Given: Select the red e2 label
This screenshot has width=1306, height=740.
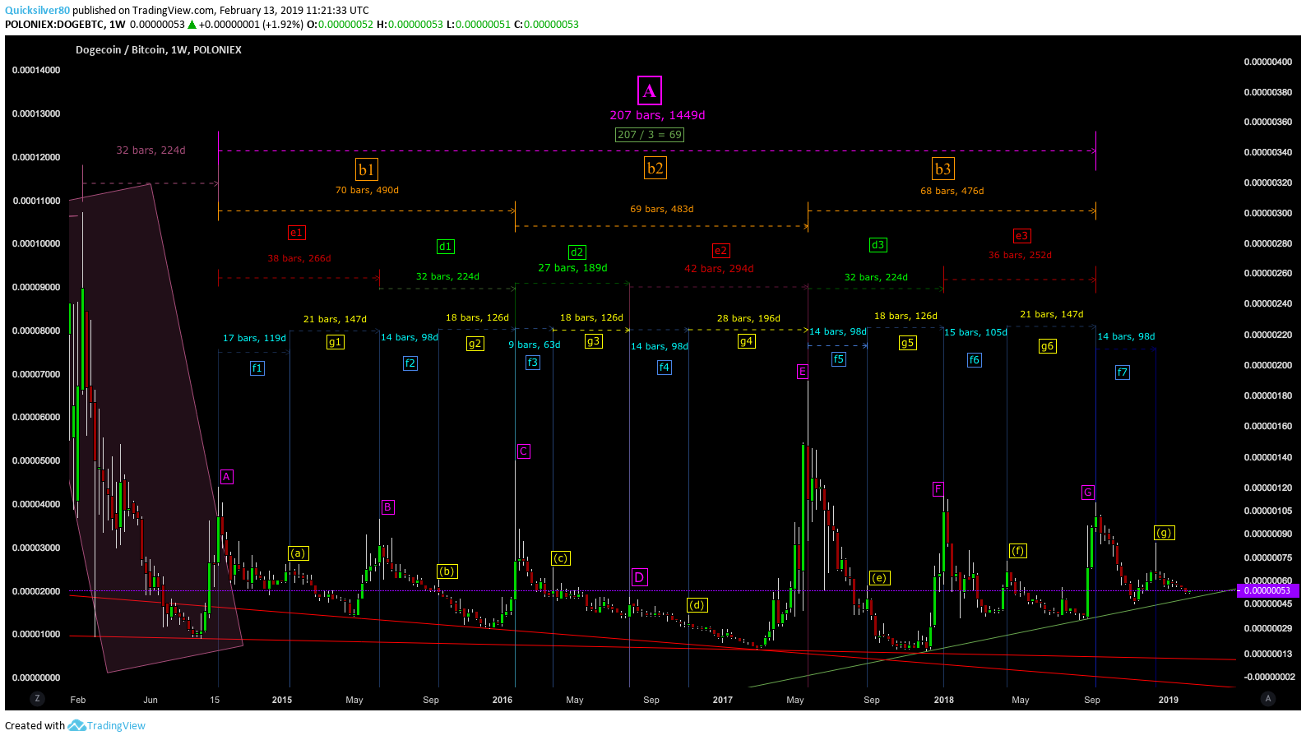Looking at the screenshot, I should click(720, 251).
